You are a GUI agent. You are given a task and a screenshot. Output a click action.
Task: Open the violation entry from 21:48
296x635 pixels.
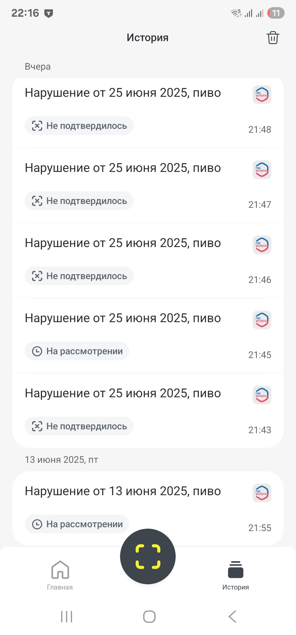(123, 93)
